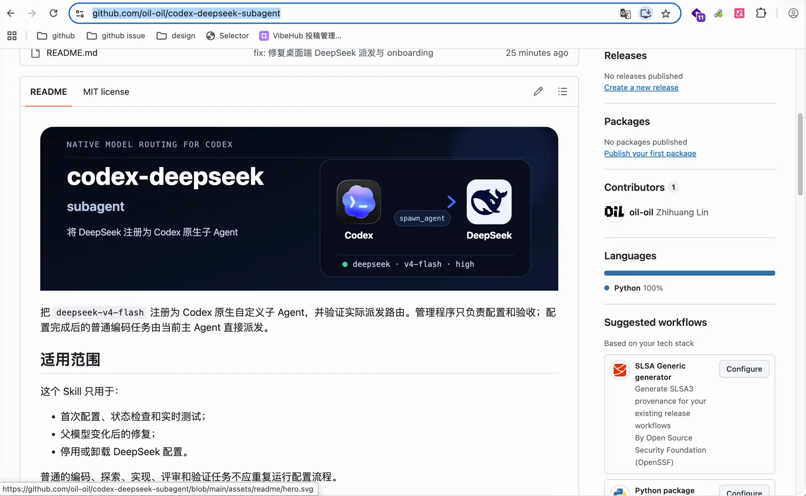Open the extensions puzzle piece menu
The image size is (806, 496).
[x=761, y=13]
